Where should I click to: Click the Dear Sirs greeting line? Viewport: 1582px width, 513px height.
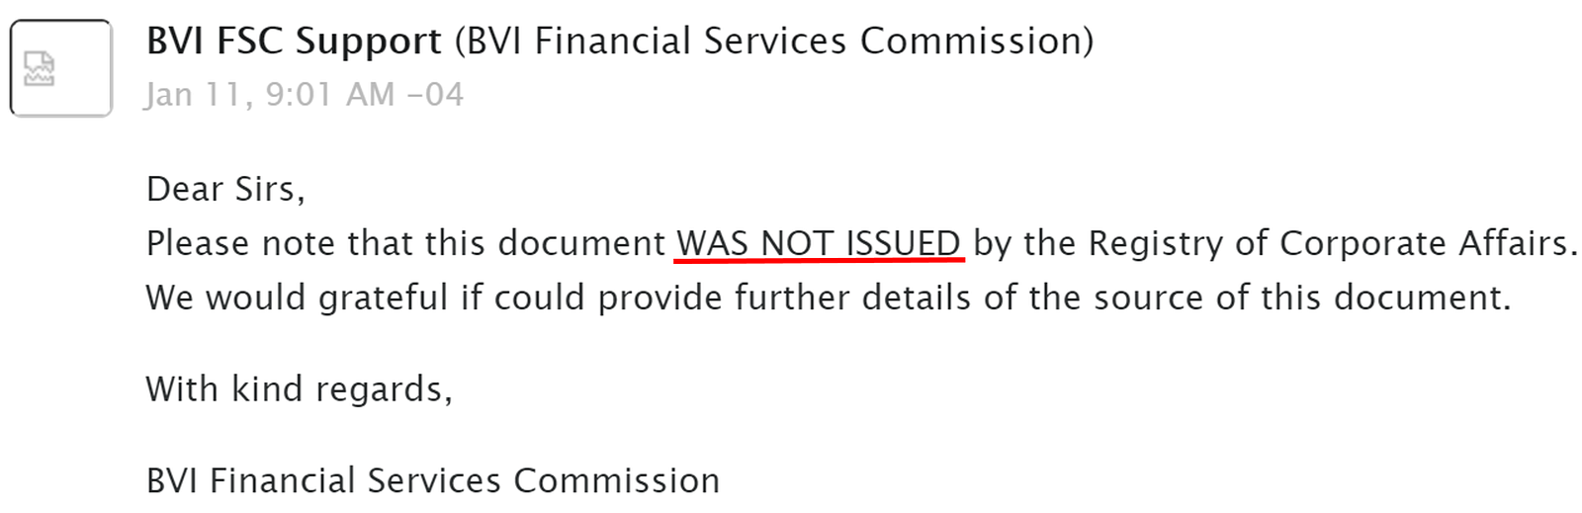[x=225, y=189]
